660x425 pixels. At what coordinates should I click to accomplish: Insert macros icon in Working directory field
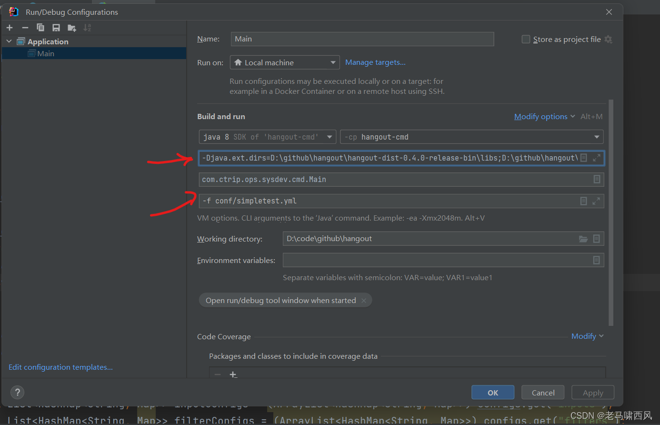(596, 239)
